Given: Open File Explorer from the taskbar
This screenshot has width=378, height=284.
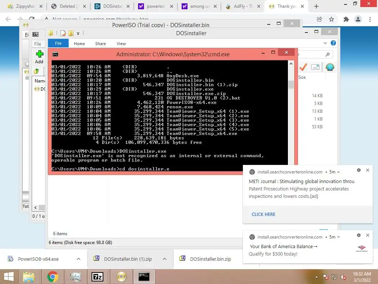Looking at the screenshot, I should (29, 277).
